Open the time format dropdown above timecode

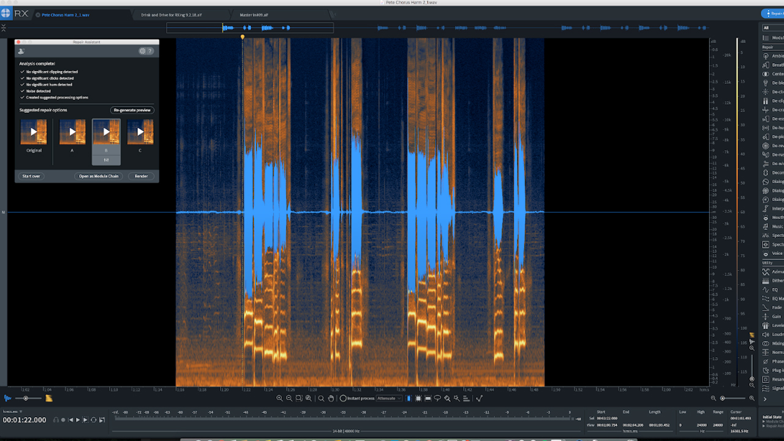coord(12,412)
